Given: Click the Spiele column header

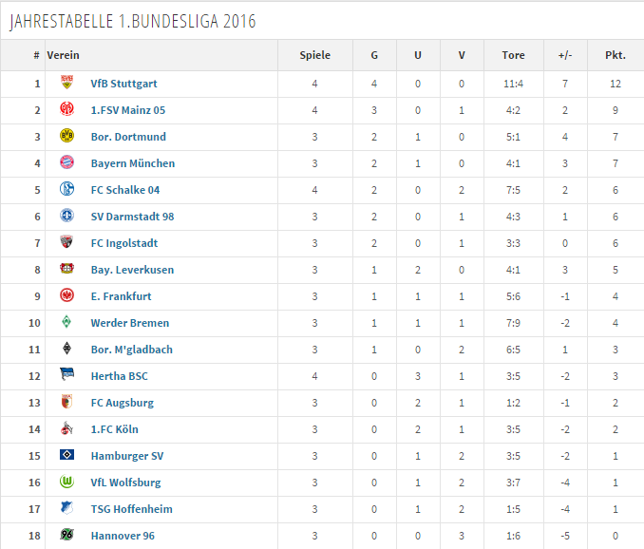Looking at the screenshot, I should (x=314, y=55).
